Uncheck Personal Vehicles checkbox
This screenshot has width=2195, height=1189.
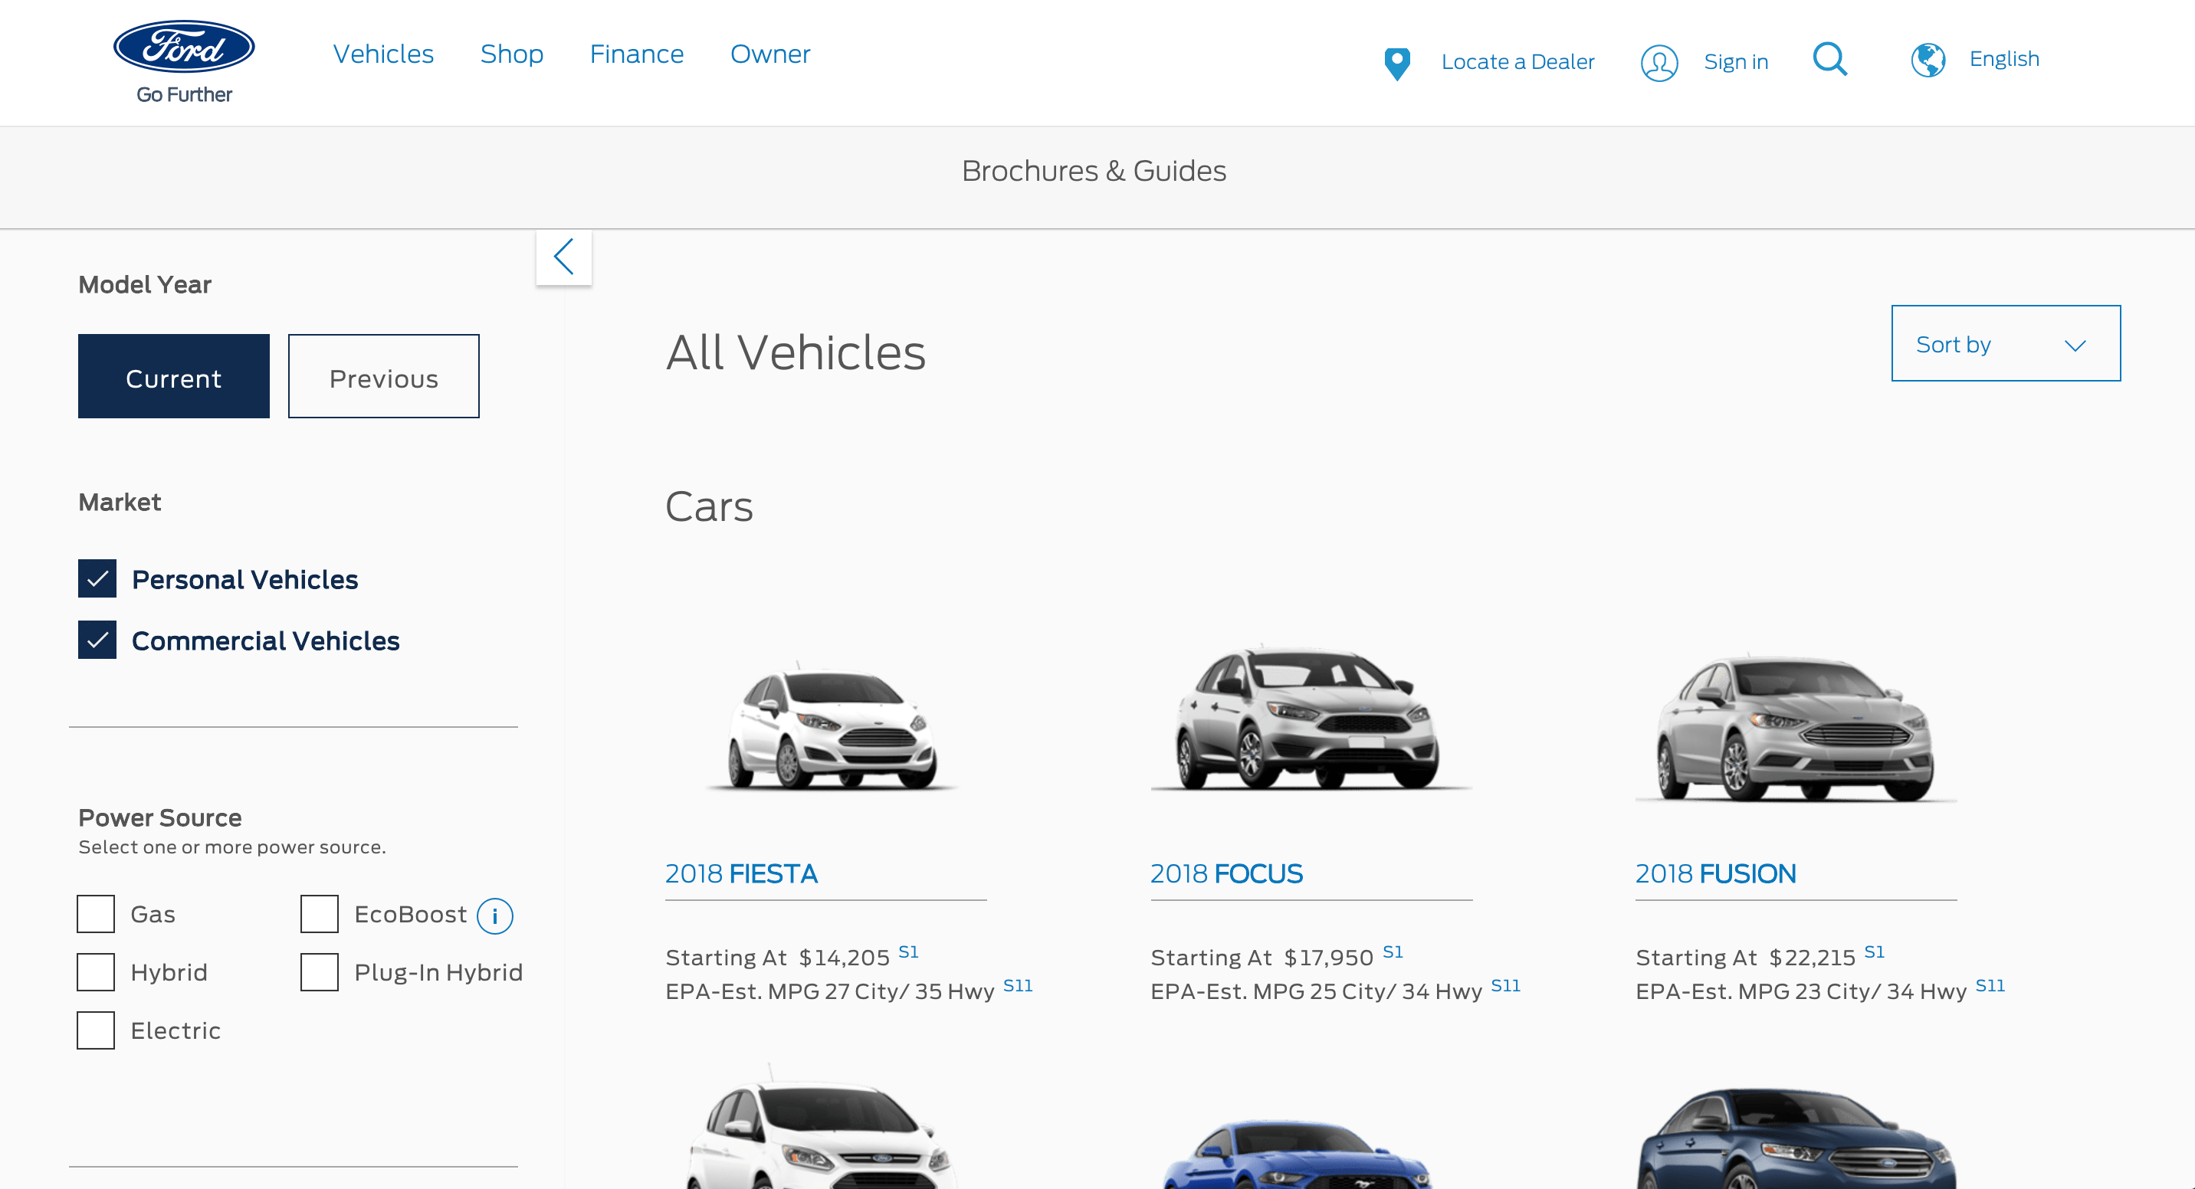click(x=97, y=579)
